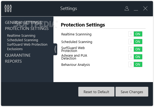
Task: Click the Reset to Default button
Action: 96,92
